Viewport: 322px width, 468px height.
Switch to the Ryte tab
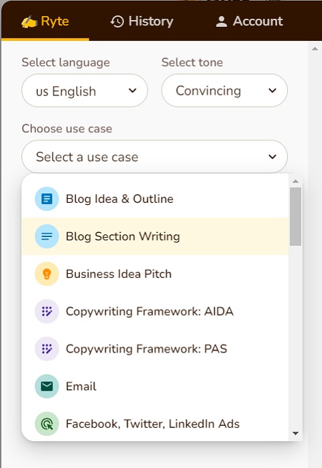46,21
